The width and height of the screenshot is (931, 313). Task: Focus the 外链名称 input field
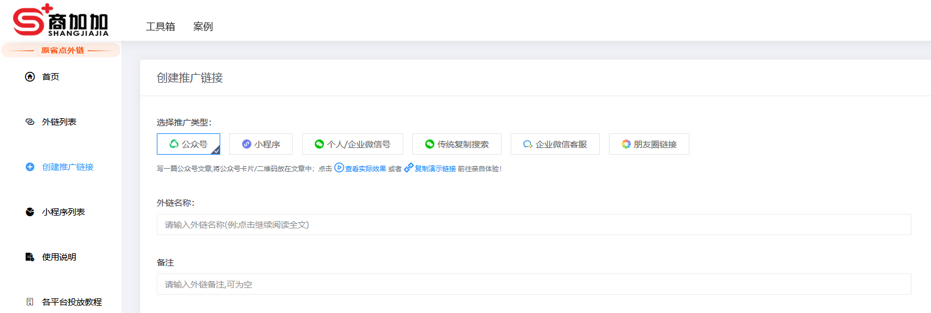point(533,225)
